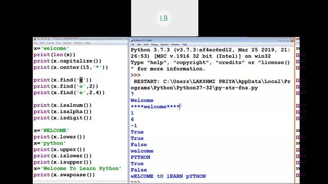328x184 pixels.
Task: Open the editor window's Options menu
Action: (67, 43)
